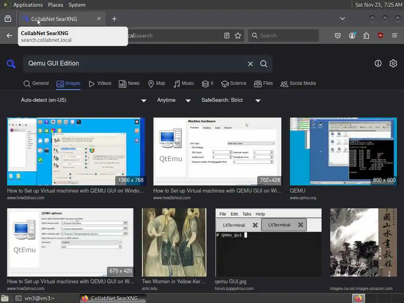The image size is (404, 303).
Task: Switch to Files category
Action: pyautogui.click(x=263, y=84)
